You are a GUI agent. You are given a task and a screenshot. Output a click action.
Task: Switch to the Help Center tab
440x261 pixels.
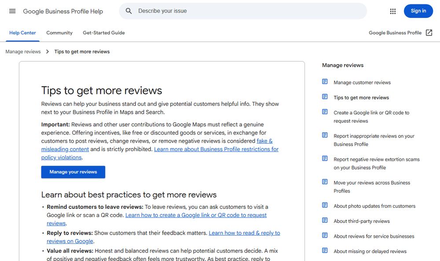[x=22, y=33]
